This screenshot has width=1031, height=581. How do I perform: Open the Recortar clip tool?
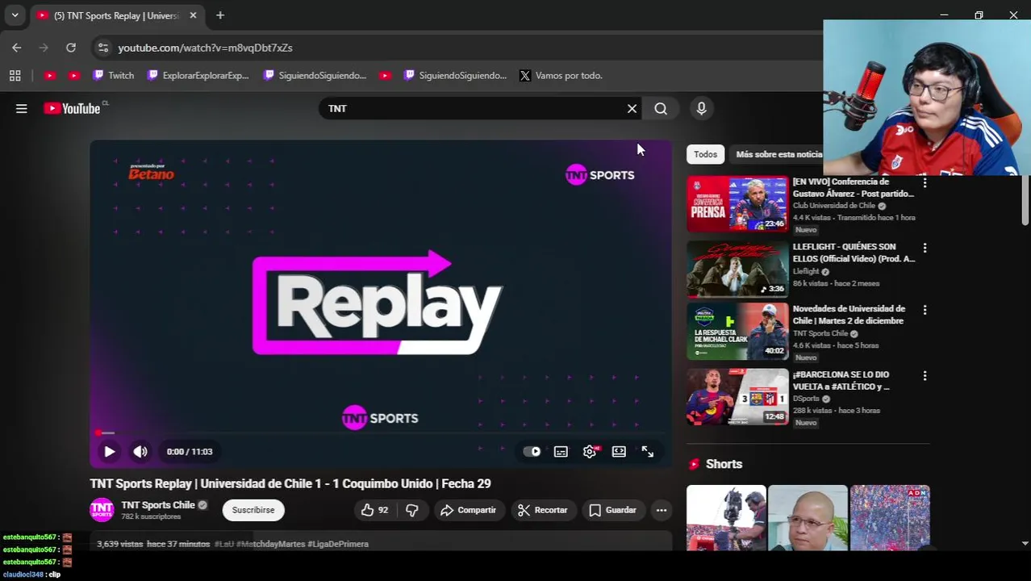(x=542, y=510)
